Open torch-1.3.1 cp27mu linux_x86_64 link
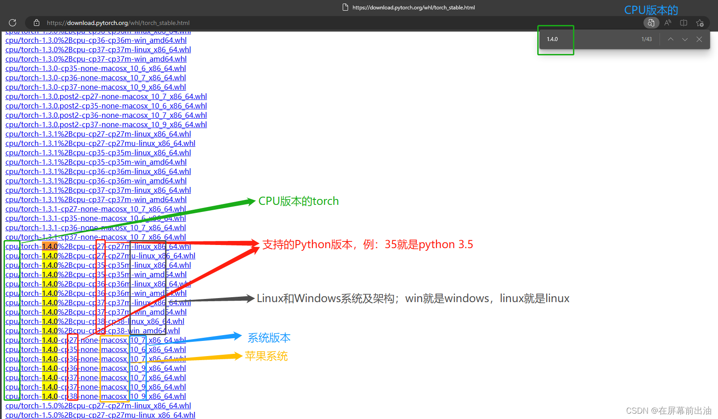Screen dimensions: 718x419 pyautogui.click(x=100, y=143)
